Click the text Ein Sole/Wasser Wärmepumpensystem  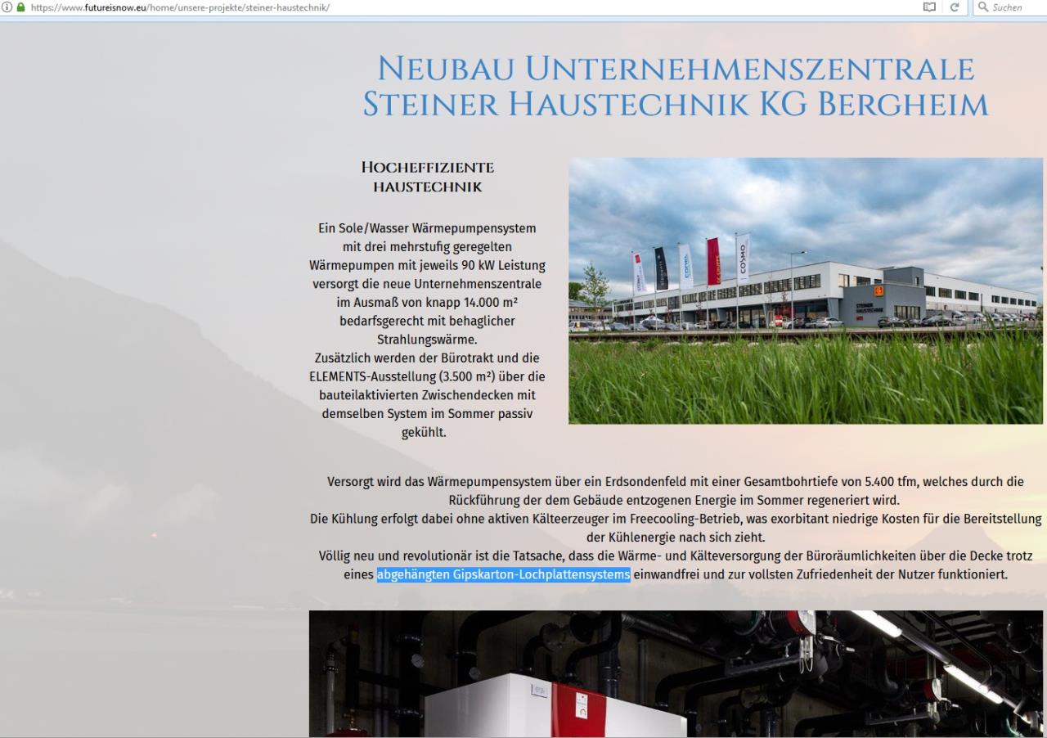click(428, 227)
